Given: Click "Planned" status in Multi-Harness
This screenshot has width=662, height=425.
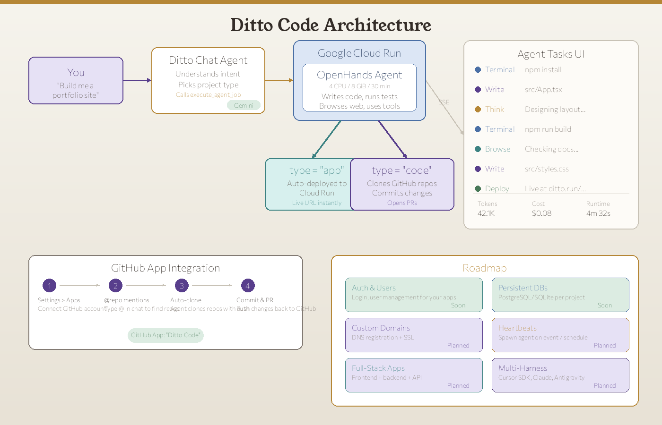Looking at the screenshot, I should point(605,386).
